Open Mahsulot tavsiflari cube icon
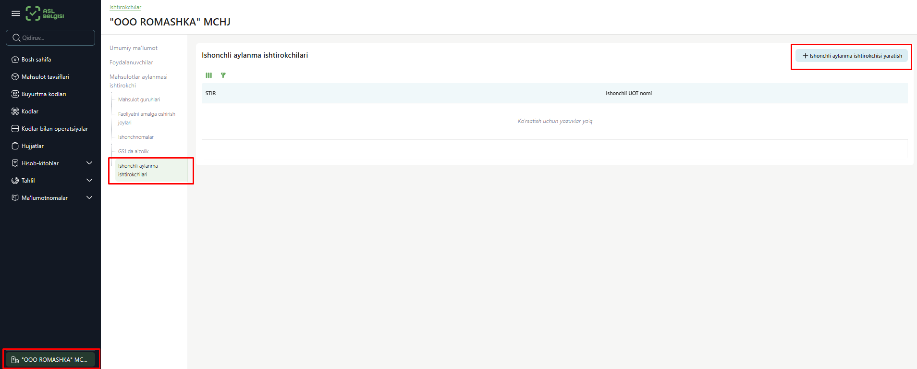Viewport: 917px width, 369px height. pos(15,77)
